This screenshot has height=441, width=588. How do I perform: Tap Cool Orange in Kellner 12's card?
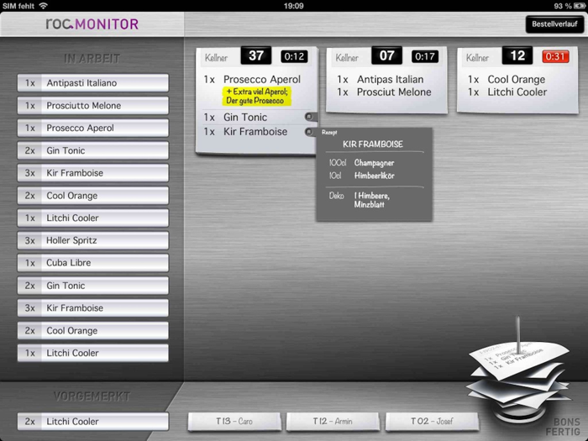pos(516,80)
